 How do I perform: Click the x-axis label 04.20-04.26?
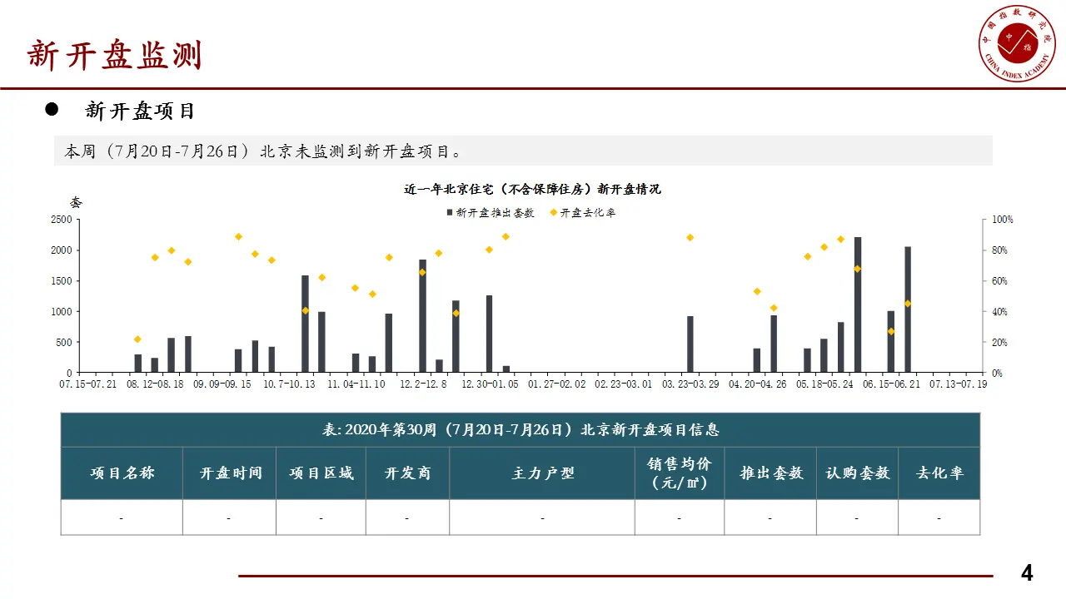pos(758,385)
